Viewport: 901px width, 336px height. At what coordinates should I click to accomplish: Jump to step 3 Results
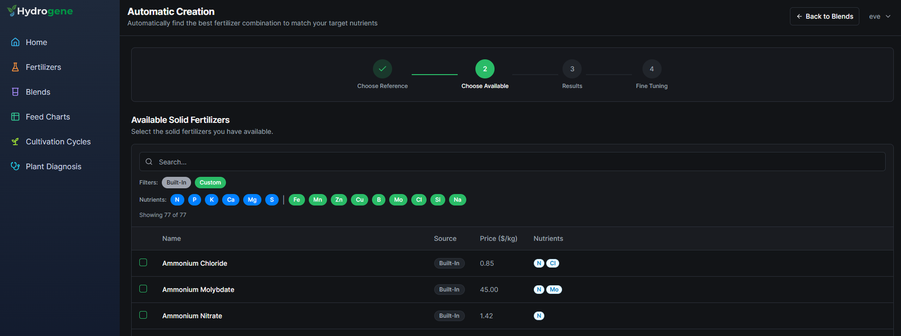pos(572,69)
